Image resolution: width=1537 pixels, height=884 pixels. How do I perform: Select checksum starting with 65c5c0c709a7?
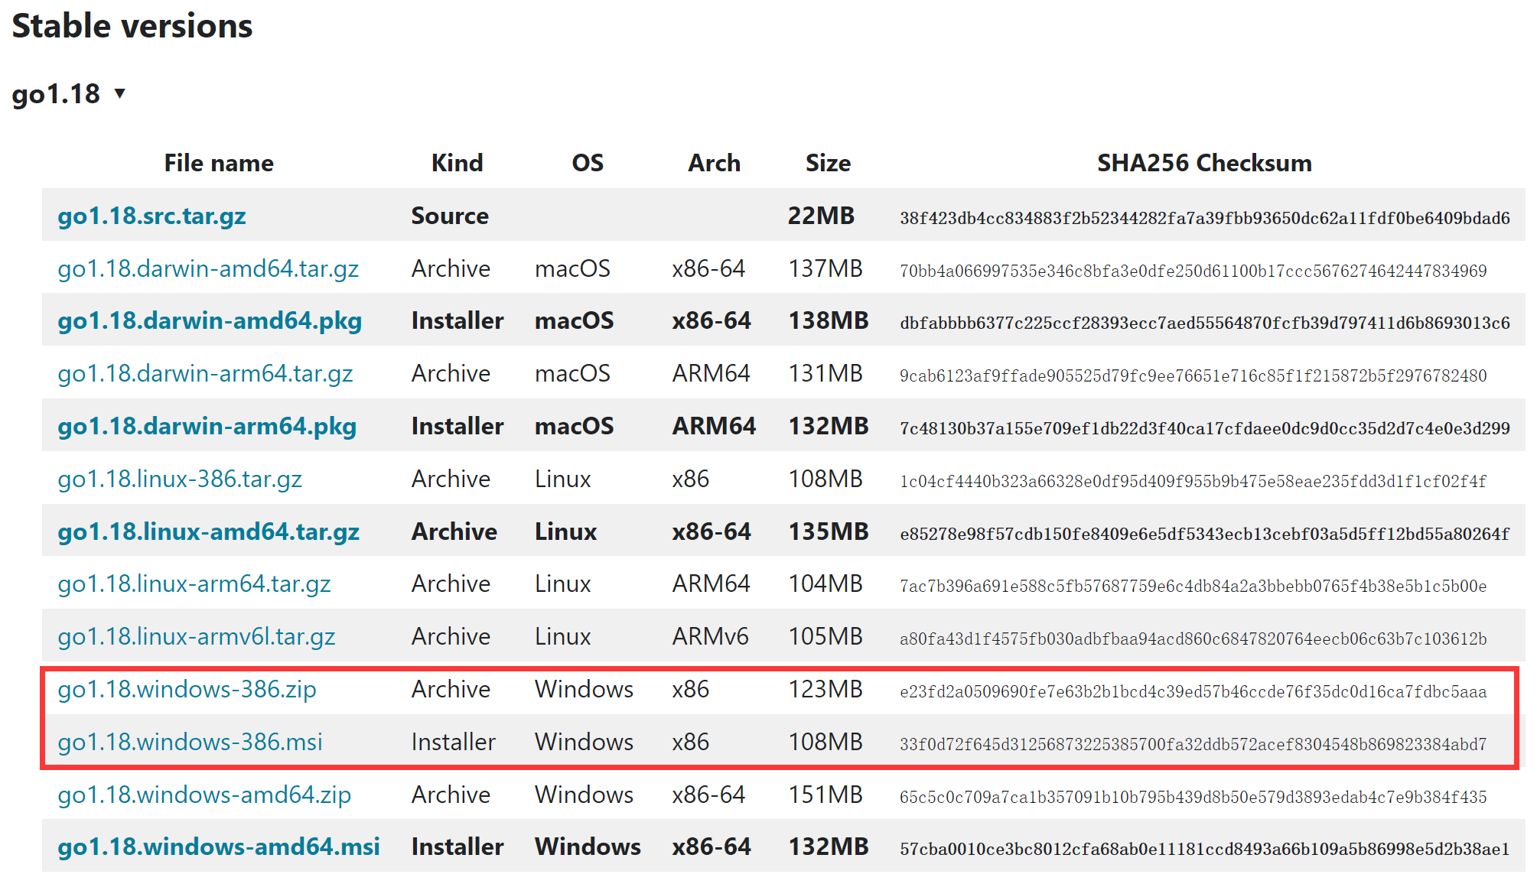[1193, 797]
